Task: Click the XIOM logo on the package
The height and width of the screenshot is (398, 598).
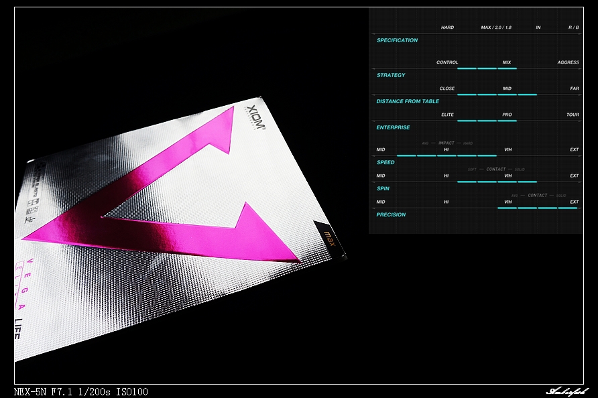Action: tap(255, 118)
